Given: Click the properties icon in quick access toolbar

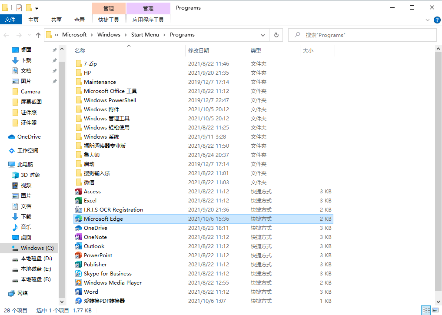Looking at the screenshot, I should click(19, 8).
